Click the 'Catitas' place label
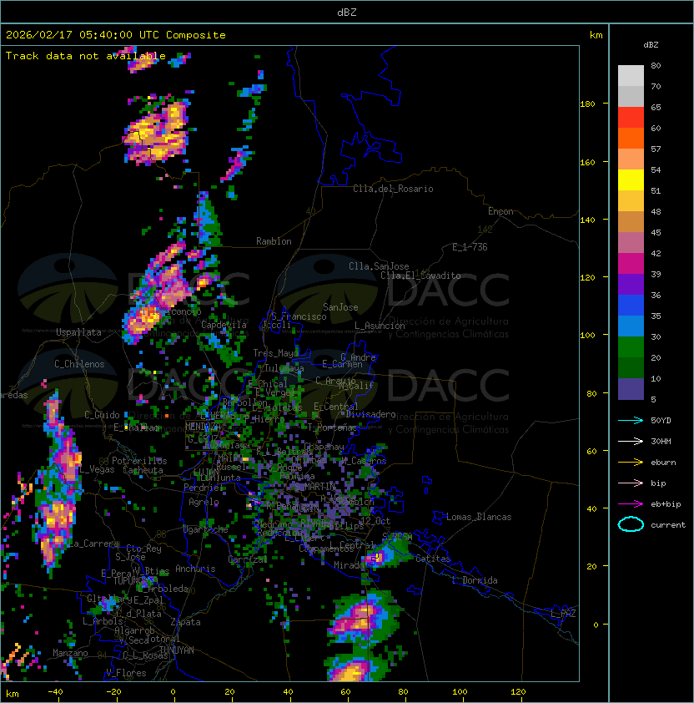694x703 pixels. tap(433, 559)
